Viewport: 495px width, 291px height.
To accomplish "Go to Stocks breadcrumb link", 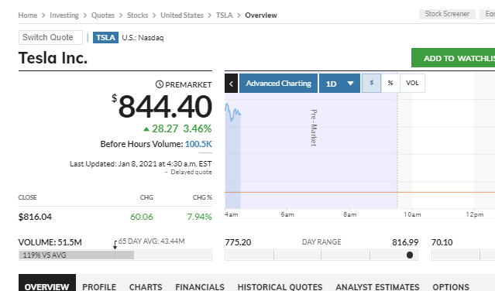I will pyautogui.click(x=137, y=15).
